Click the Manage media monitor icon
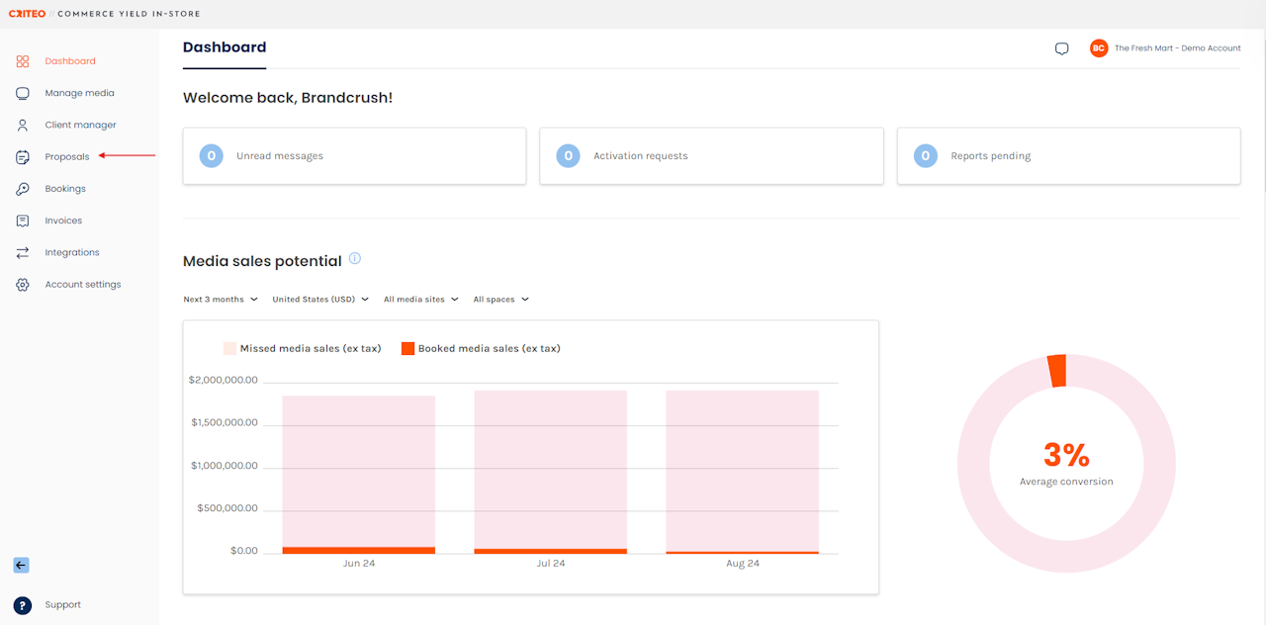The width and height of the screenshot is (1266, 625). coord(23,93)
